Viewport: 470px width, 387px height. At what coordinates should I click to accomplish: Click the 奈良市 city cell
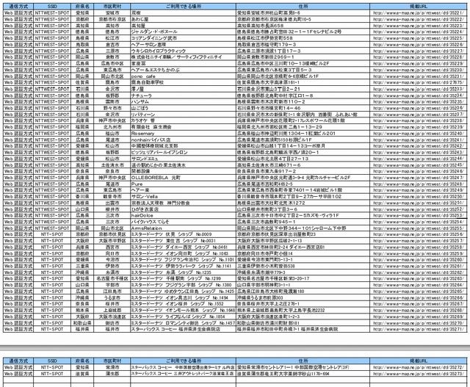112,171
